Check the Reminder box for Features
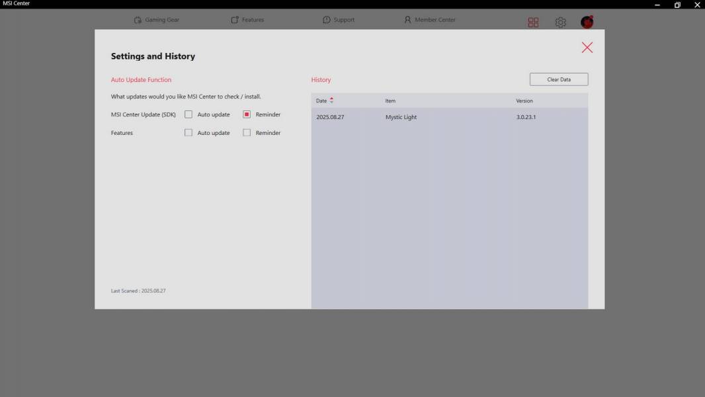Image resolution: width=705 pixels, height=397 pixels. [247, 133]
